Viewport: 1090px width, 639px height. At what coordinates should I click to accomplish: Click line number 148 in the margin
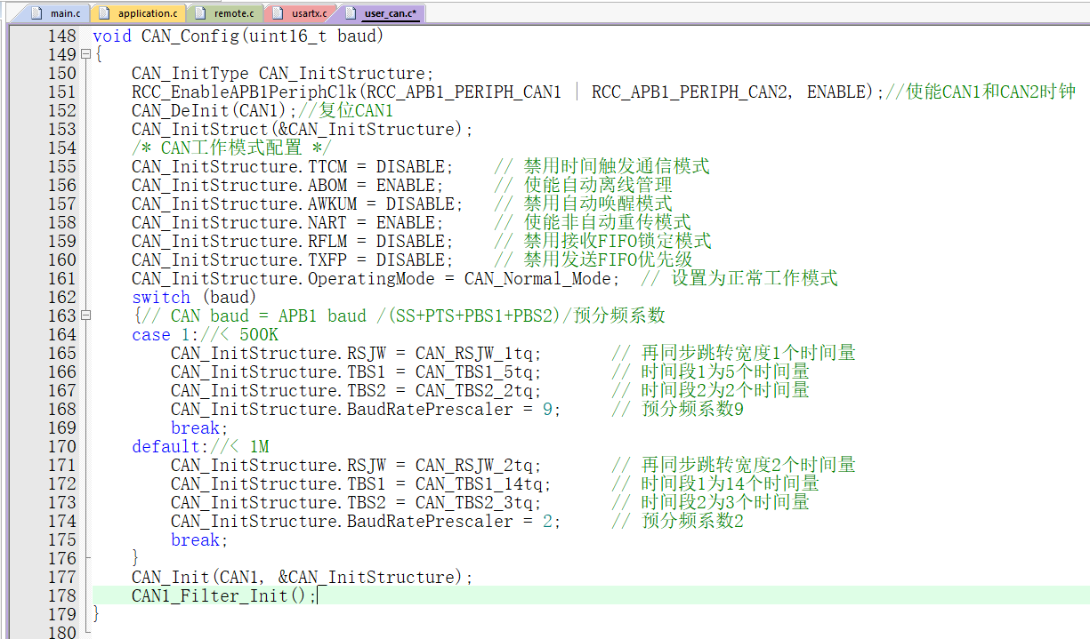click(x=61, y=36)
